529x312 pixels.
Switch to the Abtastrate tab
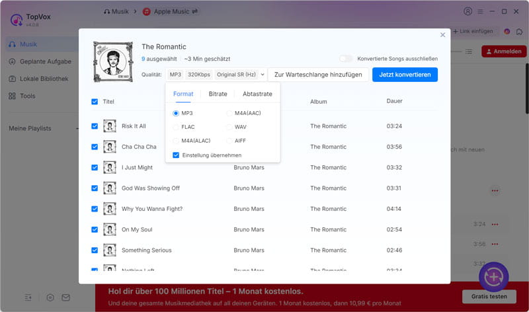(x=257, y=94)
